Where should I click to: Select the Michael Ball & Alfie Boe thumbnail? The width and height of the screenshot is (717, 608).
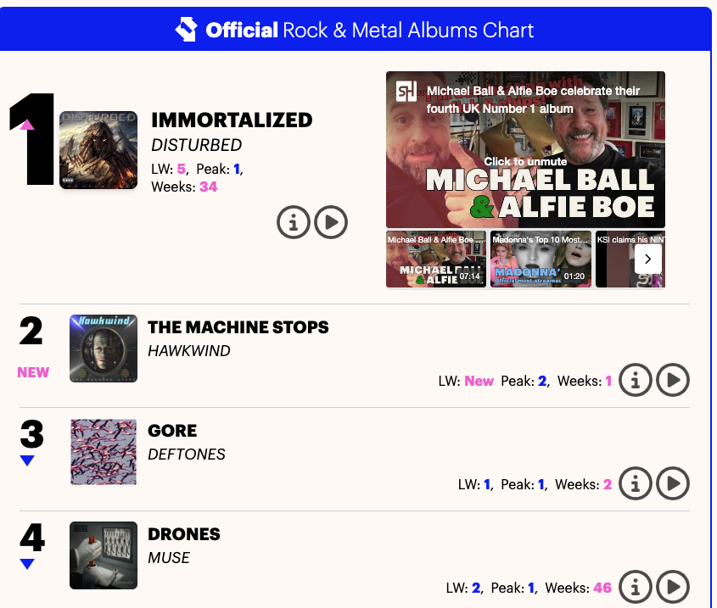click(x=436, y=259)
